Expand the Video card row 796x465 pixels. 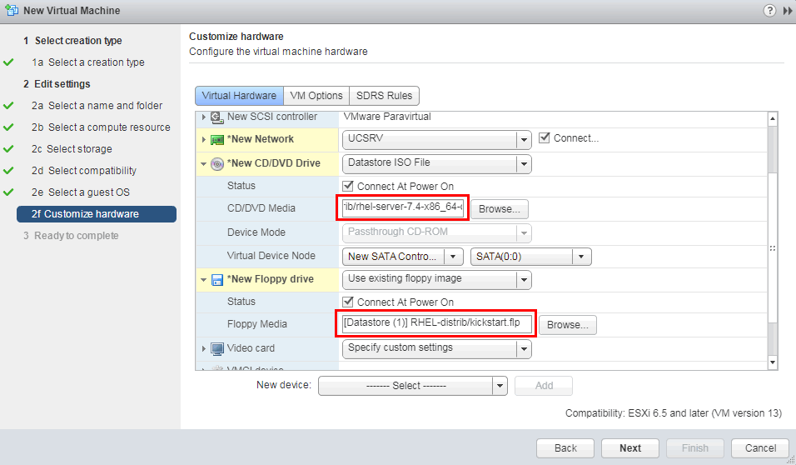coord(203,348)
